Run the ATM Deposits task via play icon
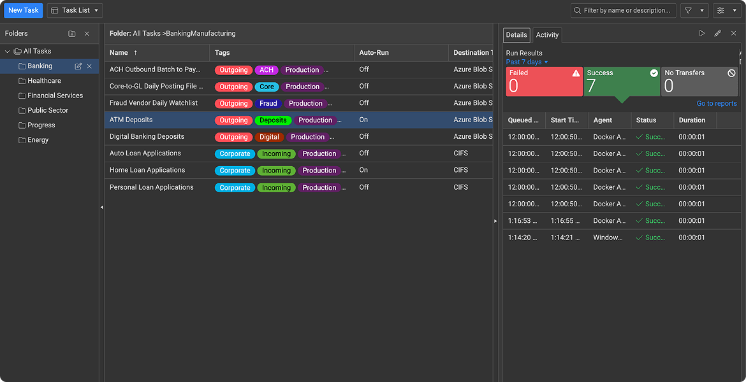Image resolution: width=746 pixels, height=382 pixels. click(702, 33)
